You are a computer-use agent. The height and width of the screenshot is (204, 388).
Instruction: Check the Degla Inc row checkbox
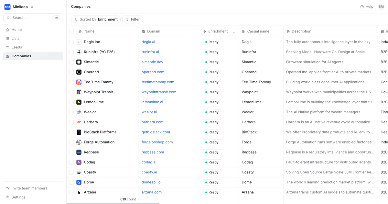(72, 42)
